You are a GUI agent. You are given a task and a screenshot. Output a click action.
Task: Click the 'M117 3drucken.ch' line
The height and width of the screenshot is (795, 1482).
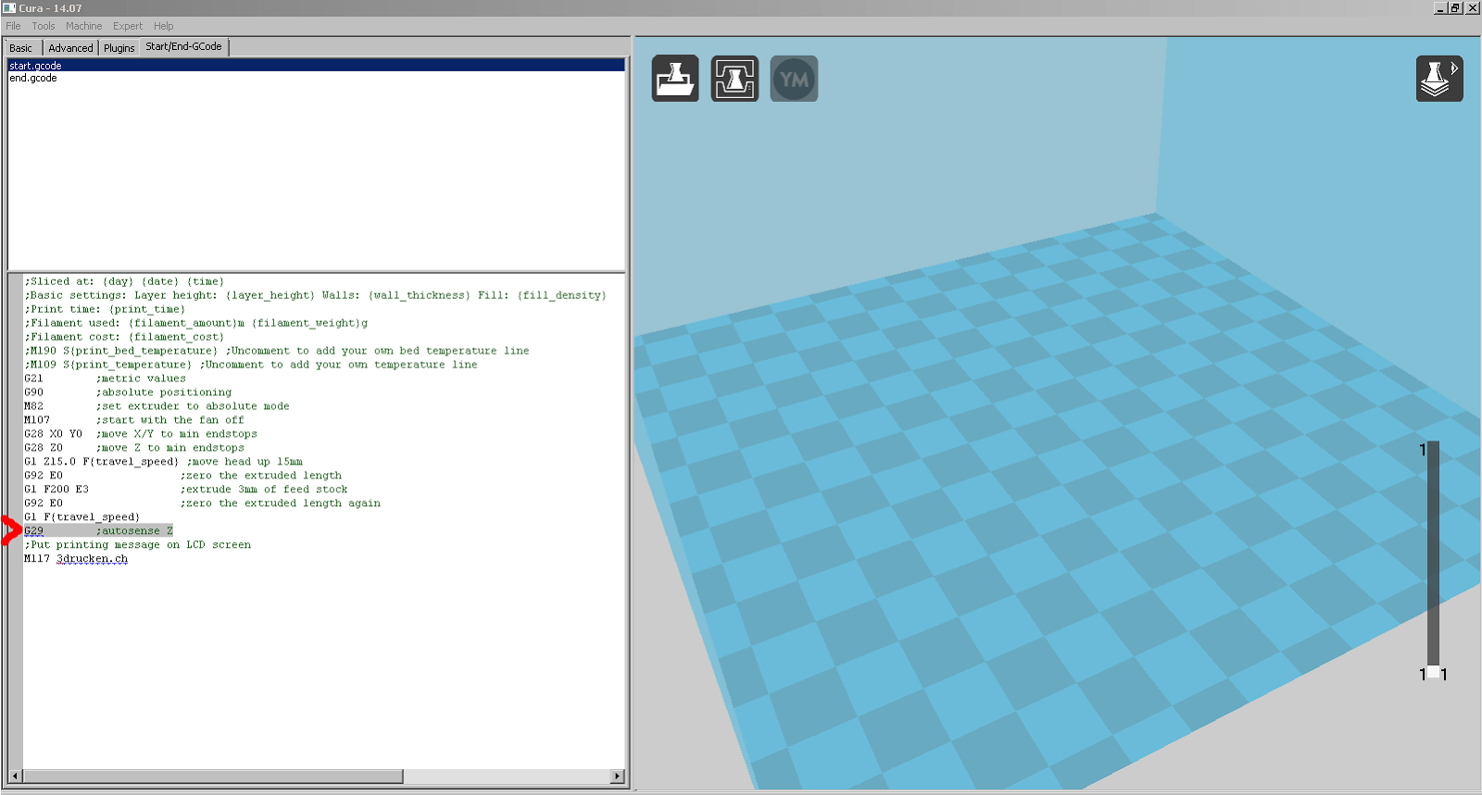76,559
